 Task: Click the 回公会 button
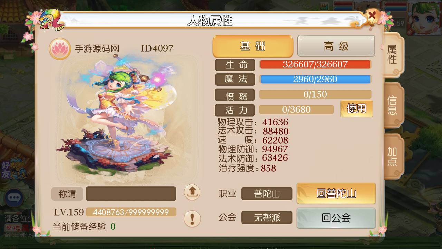click(336, 218)
